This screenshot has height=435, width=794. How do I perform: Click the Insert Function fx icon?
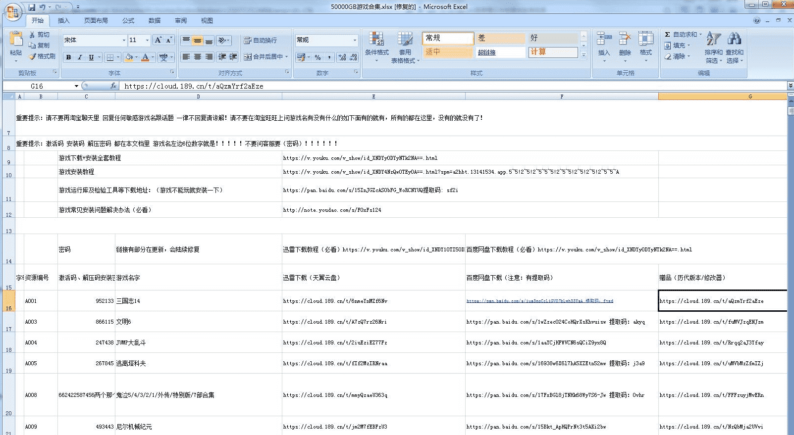pyautogui.click(x=113, y=86)
